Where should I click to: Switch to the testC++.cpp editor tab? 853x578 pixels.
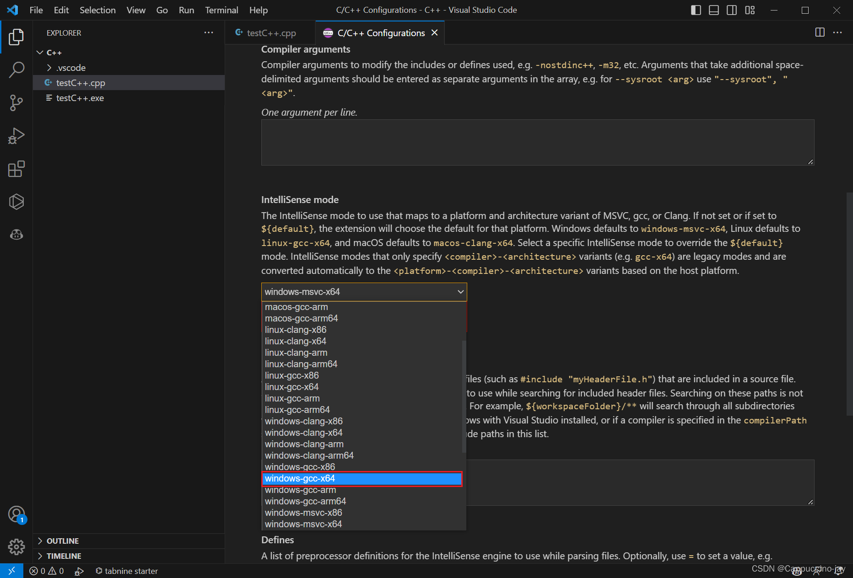[x=270, y=33]
